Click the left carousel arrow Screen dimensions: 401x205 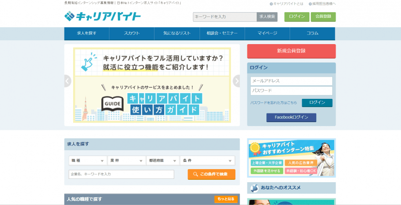click(68, 81)
